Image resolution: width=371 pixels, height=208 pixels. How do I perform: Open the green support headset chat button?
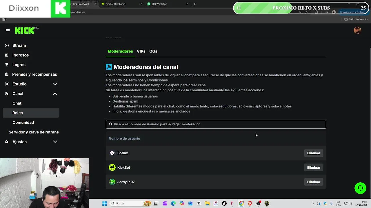(360, 188)
